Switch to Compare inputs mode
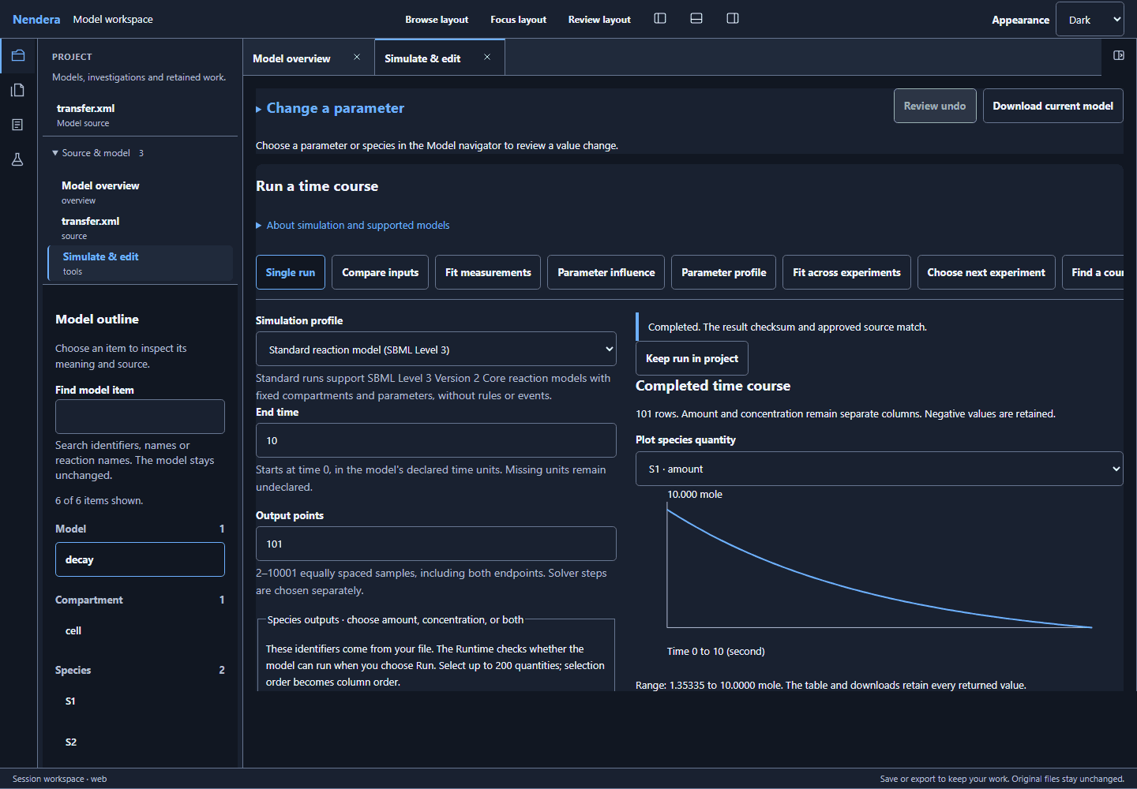 pos(381,272)
